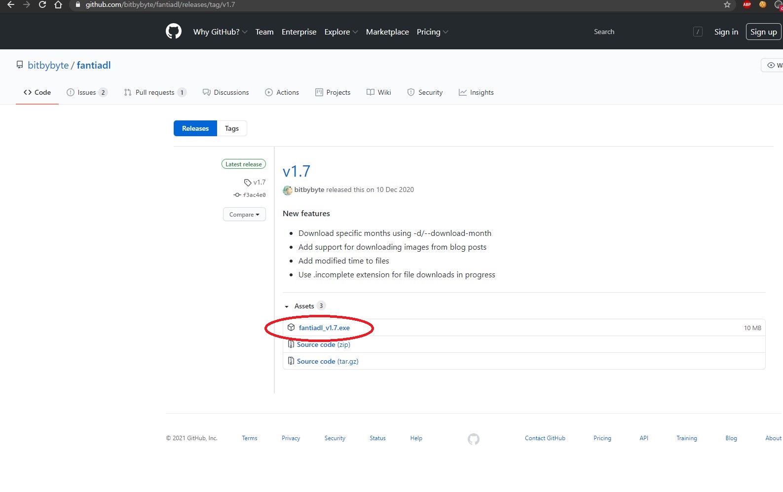Bookmark this page with the star icon

(x=727, y=4)
